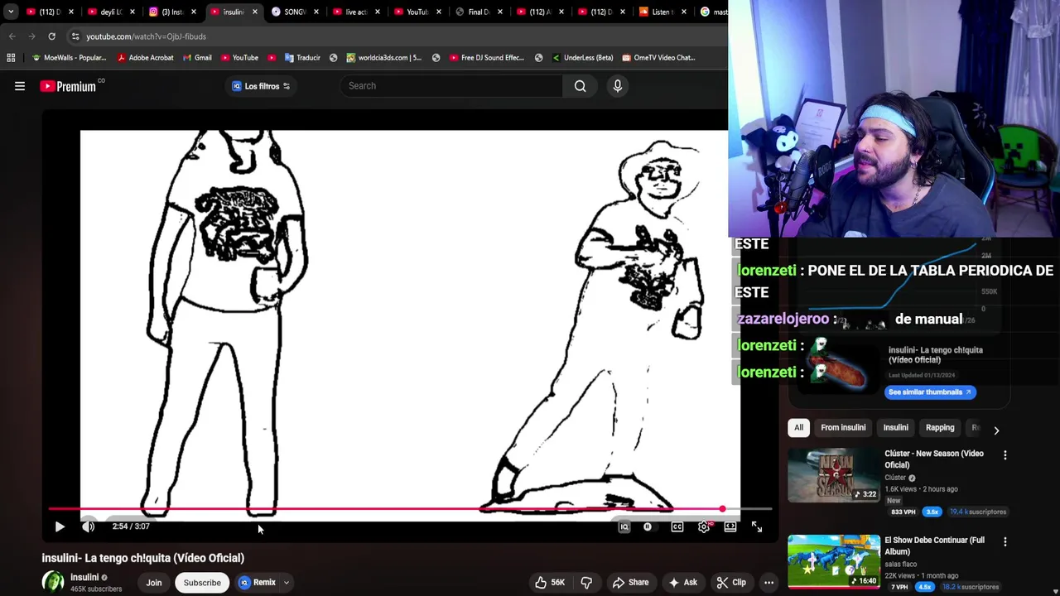This screenshot has width=1060, height=596.
Task: Go back with browser back arrow
Action: click(12, 36)
